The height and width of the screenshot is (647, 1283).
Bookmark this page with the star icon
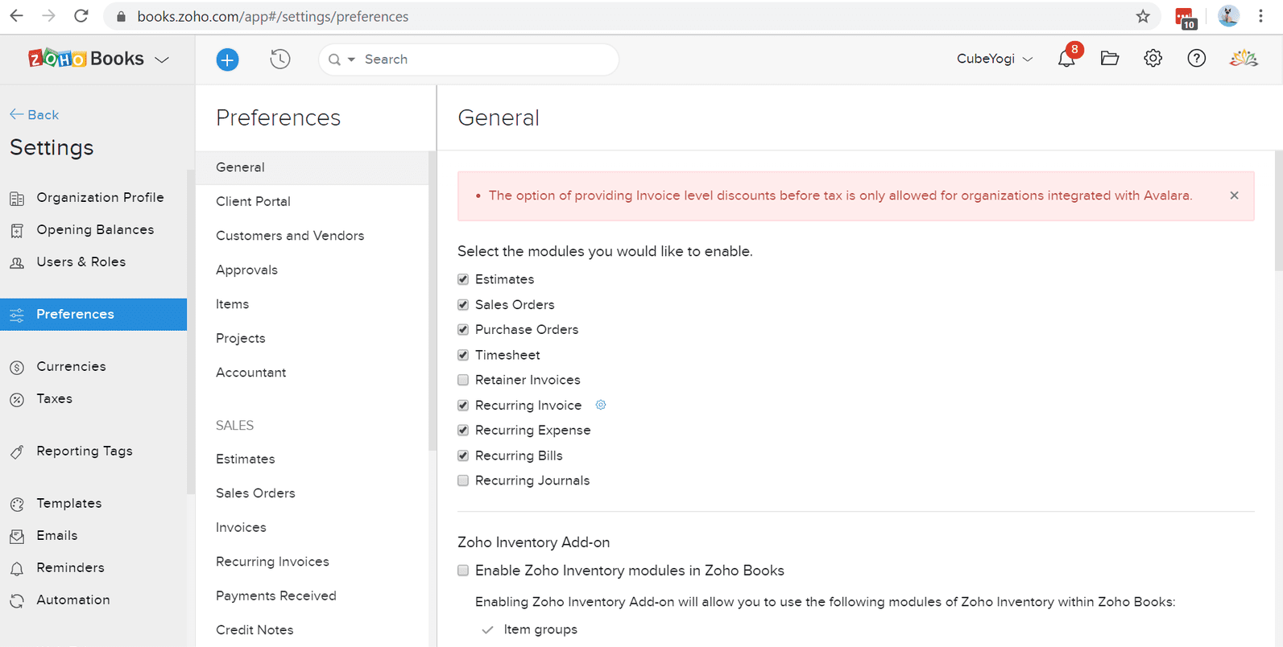click(x=1143, y=16)
